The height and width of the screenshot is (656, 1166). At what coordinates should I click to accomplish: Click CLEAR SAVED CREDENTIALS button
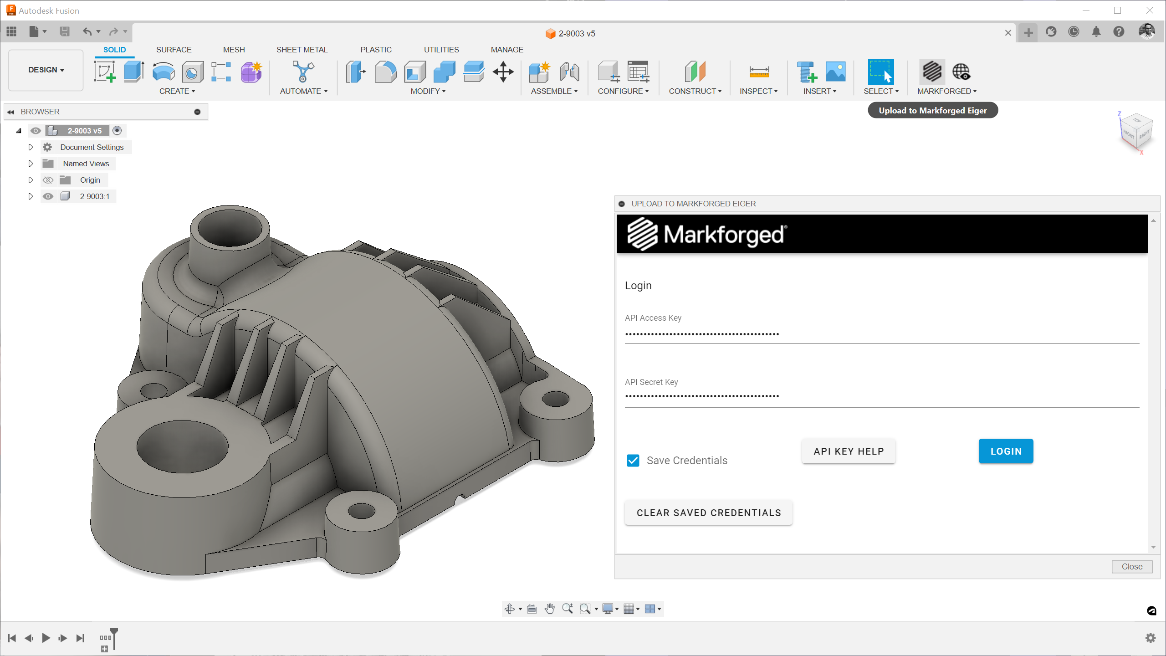tap(709, 512)
